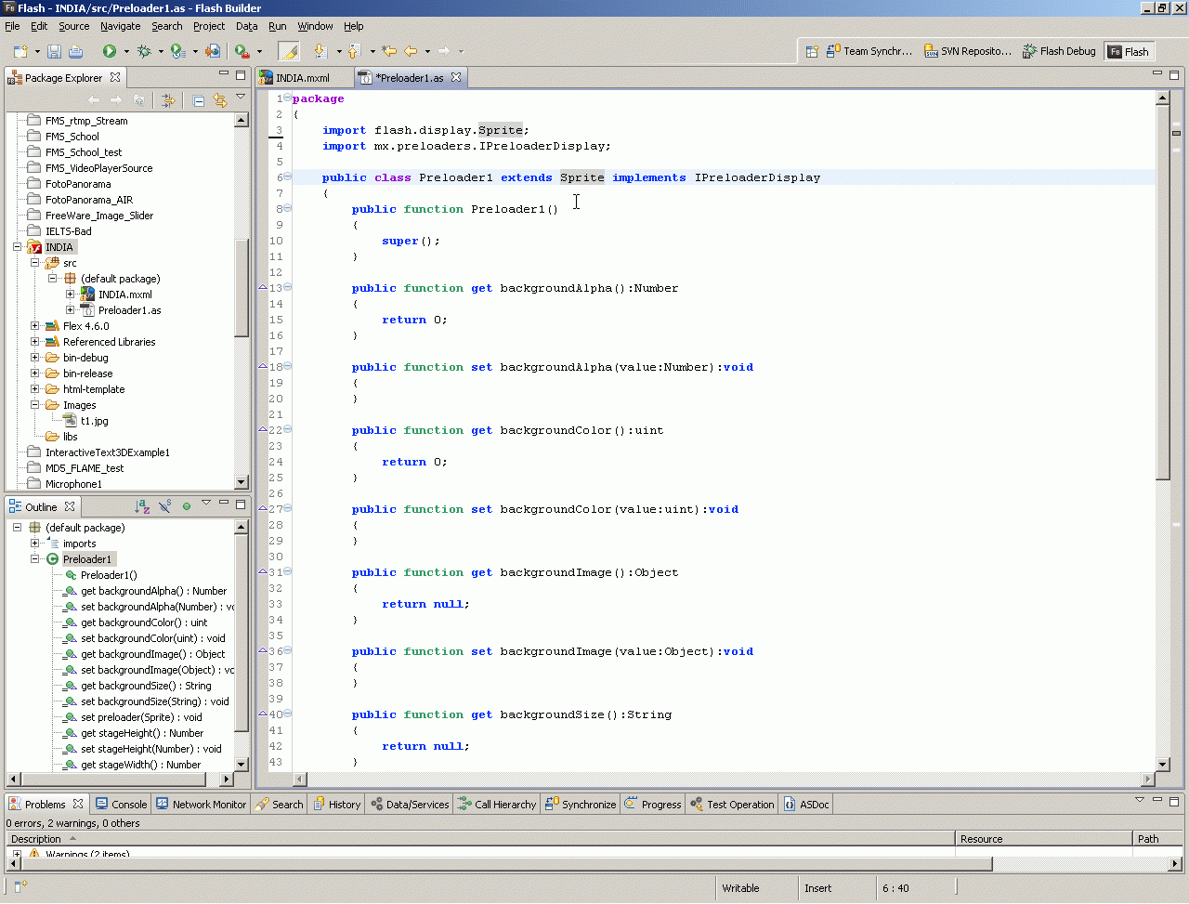
Task: Sort the Outline alphabetically
Action: (142, 506)
